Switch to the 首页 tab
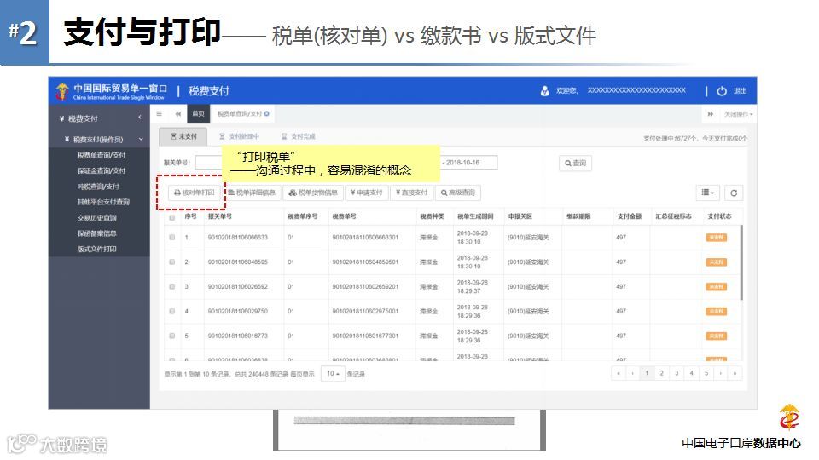Screen dimensions: 819x460 (199, 113)
